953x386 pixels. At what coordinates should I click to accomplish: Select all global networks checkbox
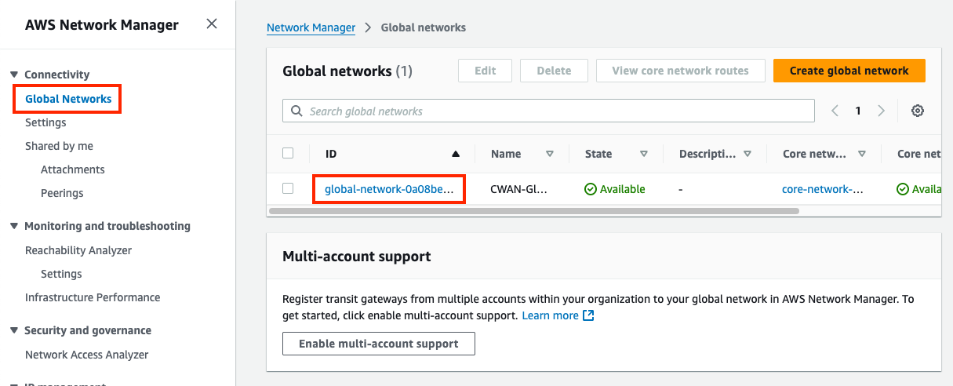pyautogui.click(x=288, y=154)
